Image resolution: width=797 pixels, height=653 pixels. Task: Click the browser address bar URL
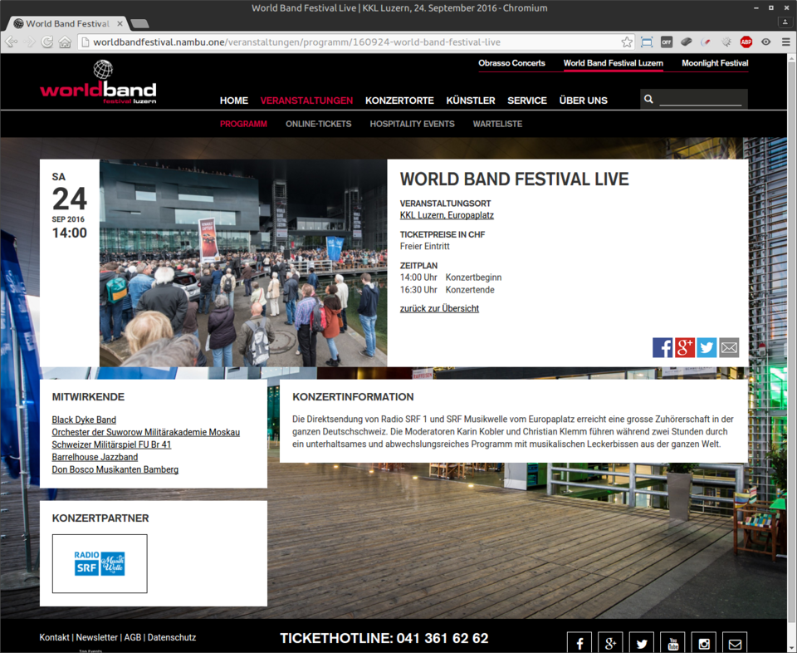tap(297, 42)
